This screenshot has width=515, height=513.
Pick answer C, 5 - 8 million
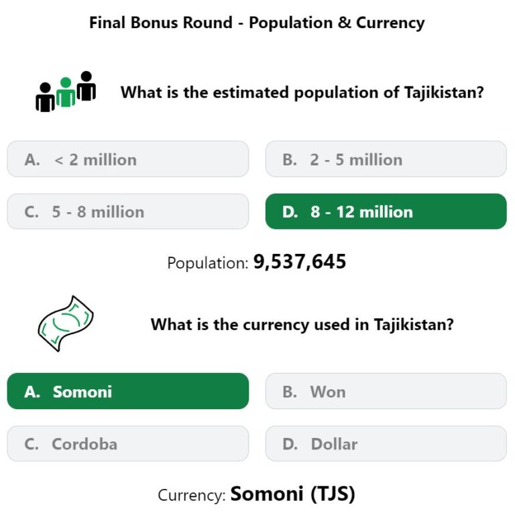point(127,212)
